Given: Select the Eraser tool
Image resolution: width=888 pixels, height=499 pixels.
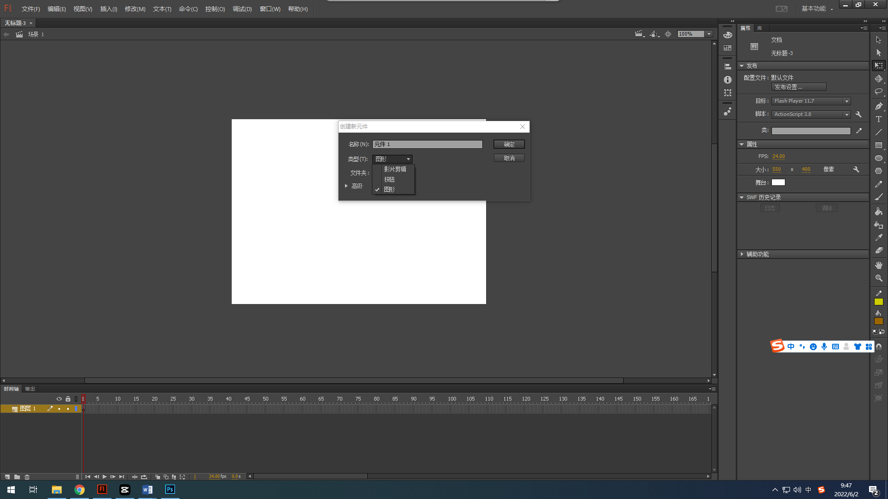Looking at the screenshot, I should [879, 250].
